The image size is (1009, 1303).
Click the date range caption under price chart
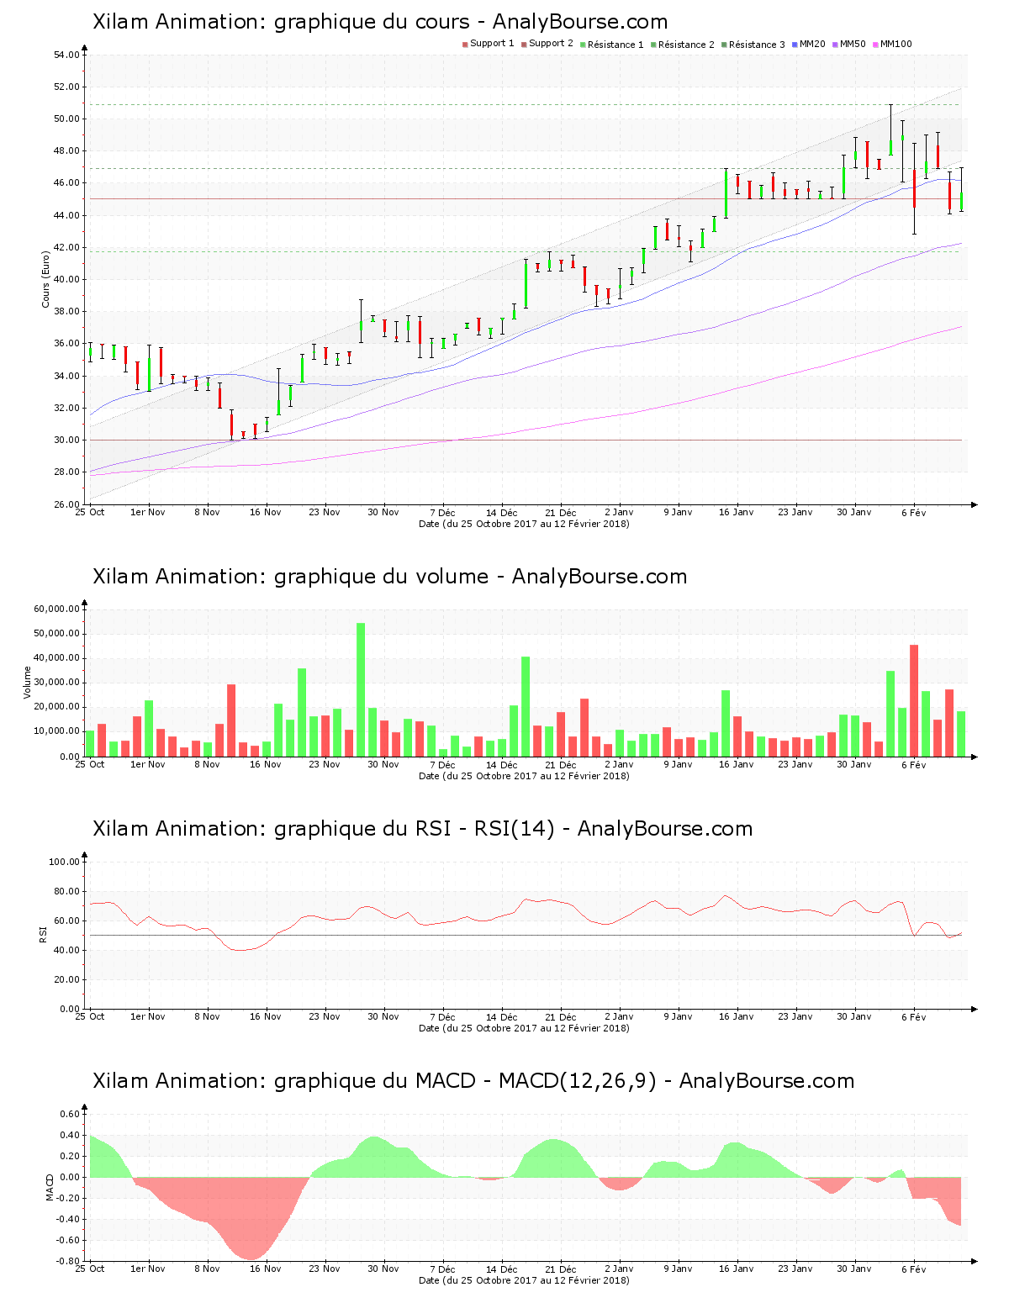click(x=524, y=524)
